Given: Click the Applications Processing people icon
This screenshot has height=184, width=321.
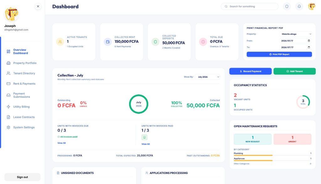Looking at the screenshot, I should [147, 173].
